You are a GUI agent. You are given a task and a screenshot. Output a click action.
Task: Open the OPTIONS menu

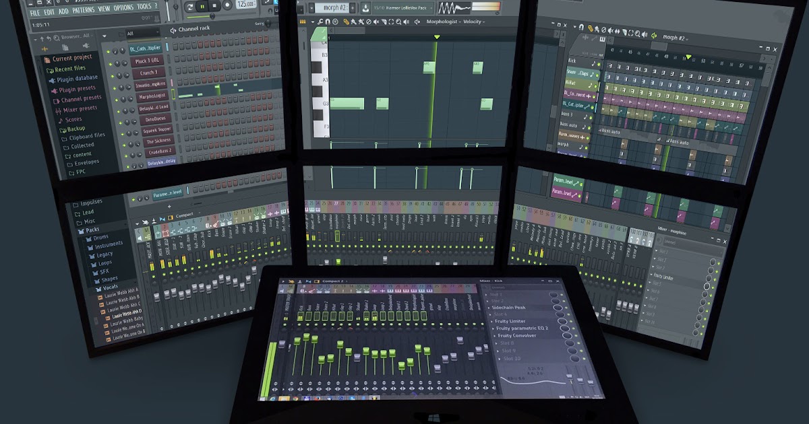point(123,9)
